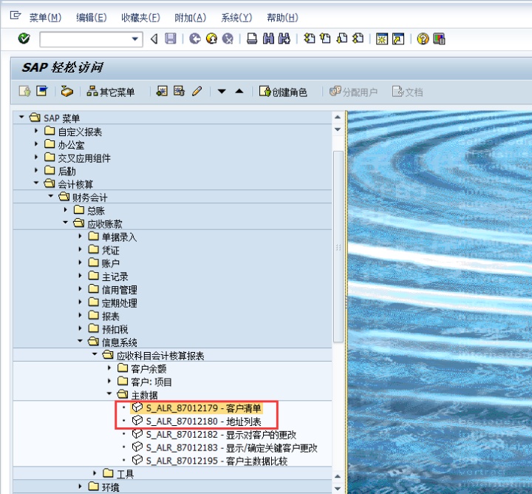Image resolution: width=532 pixels, height=494 pixels.
Task: Open the 收藏夹(F) menu
Action: click(x=140, y=17)
